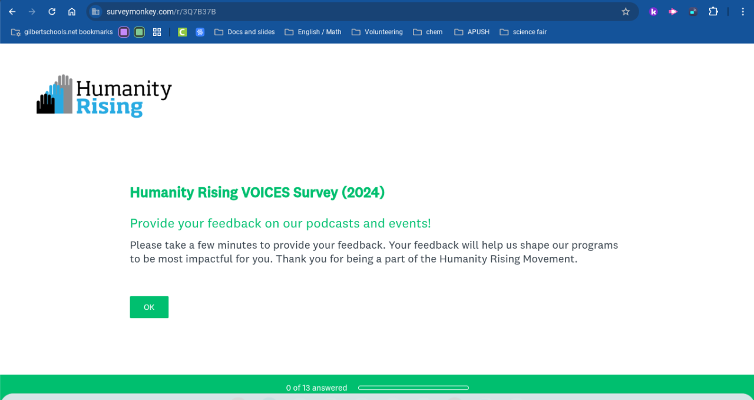754x400 pixels.
Task: Expand the Docs and slides bookmark folder
Action: [x=244, y=32]
